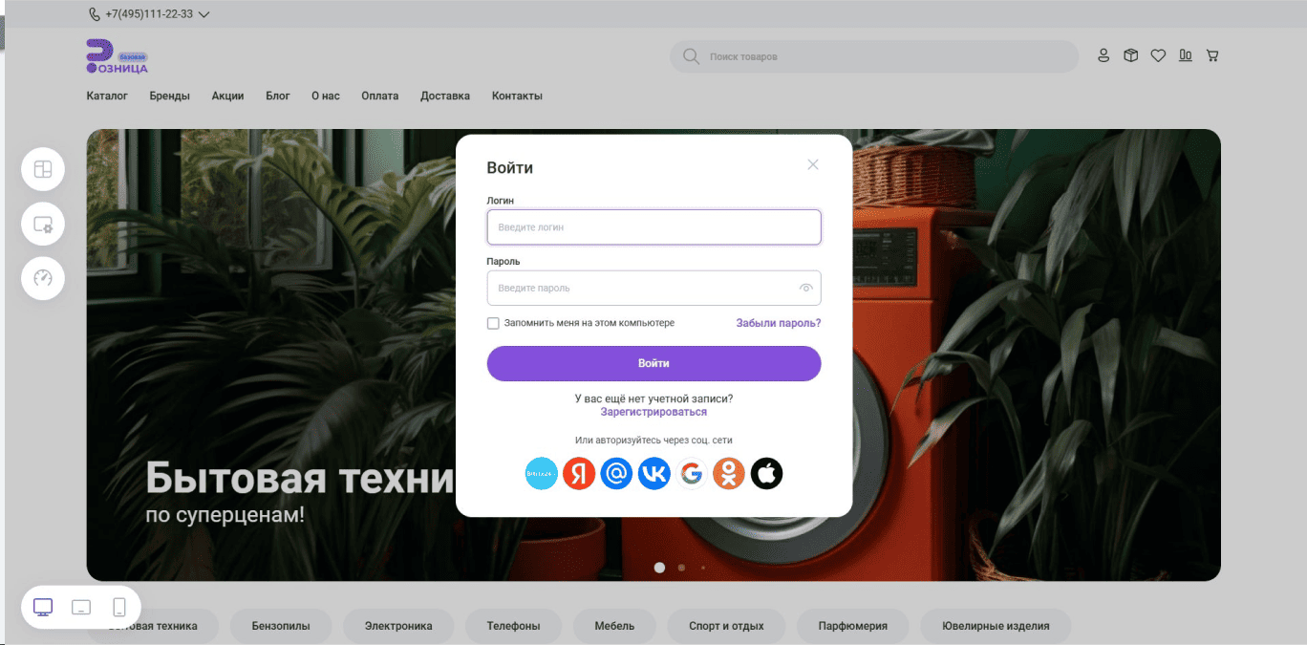The height and width of the screenshot is (645, 1307).
Task: Open the shopping cart icon
Action: tap(1212, 55)
